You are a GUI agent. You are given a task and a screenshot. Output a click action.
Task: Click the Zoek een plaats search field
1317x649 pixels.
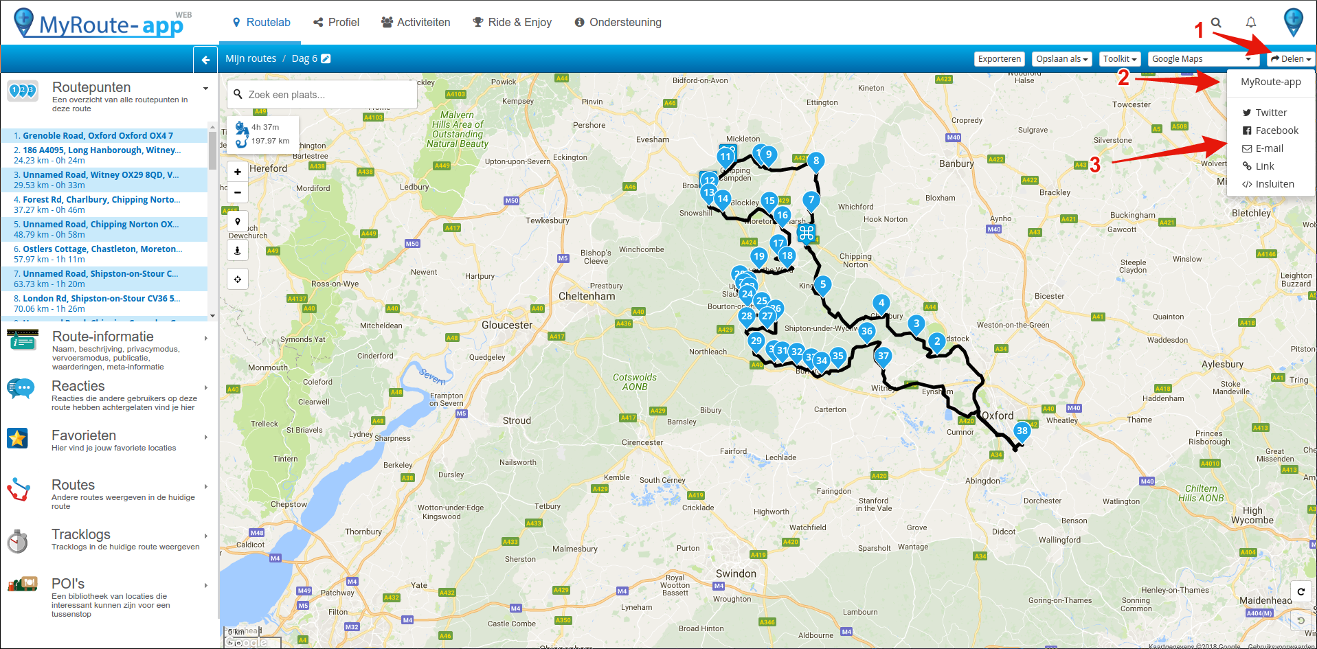322,95
